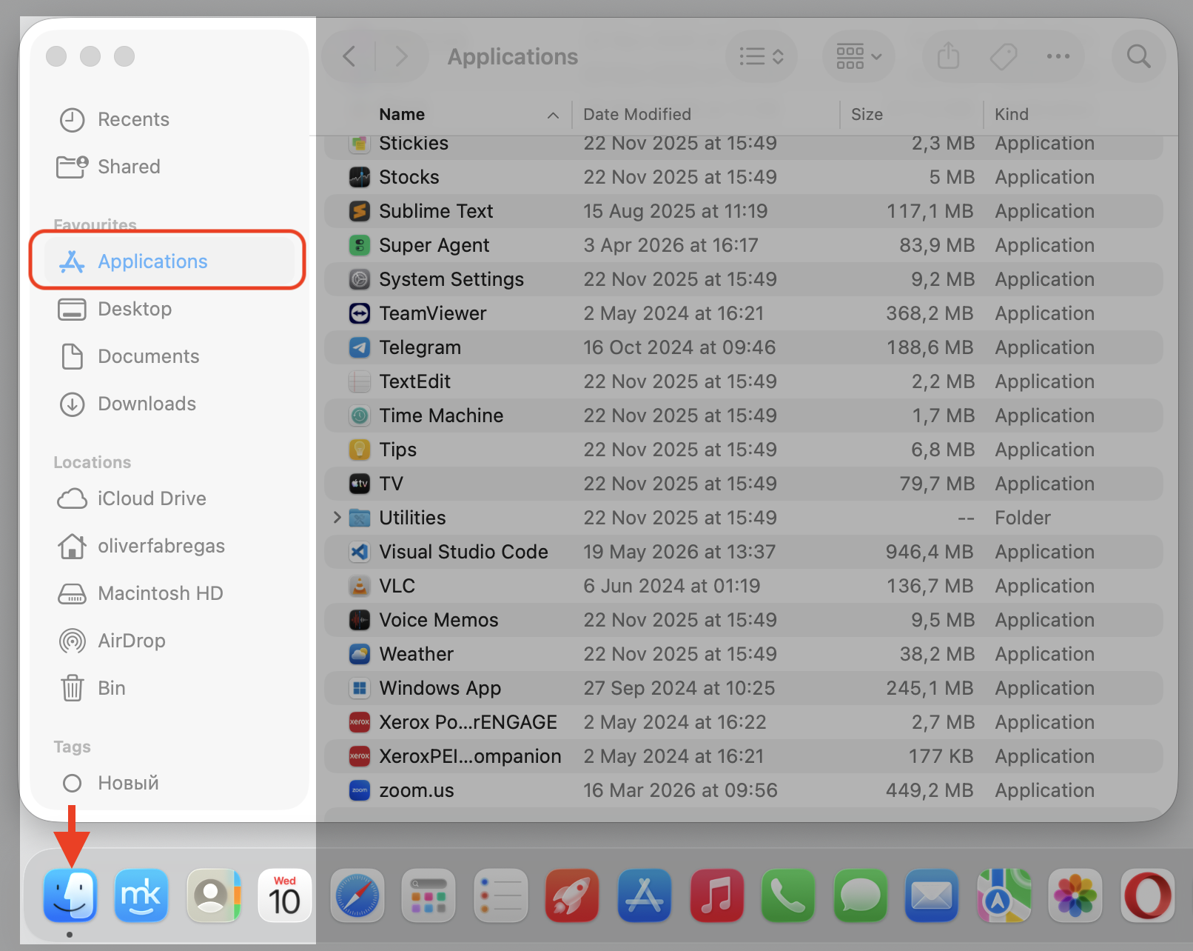Open Launchpad from the dock
Screen dimensions: 1193x951
pyautogui.click(x=429, y=895)
